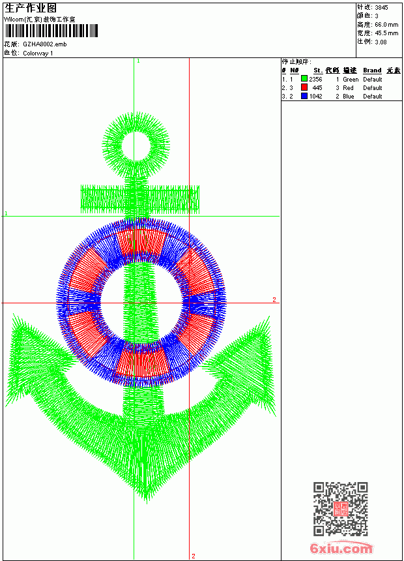The image size is (404, 561).
Task: Click the GZHA8002.emb file name text
Action: [x=45, y=44]
